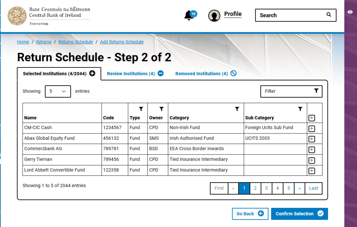Click the Confirm Selection button
The width and height of the screenshot is (357, 227).
click(299, 213)
